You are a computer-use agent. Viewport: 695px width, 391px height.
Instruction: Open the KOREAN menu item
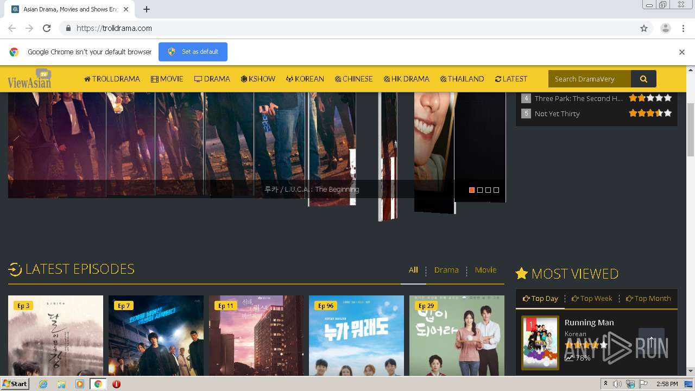click(305, 79)
